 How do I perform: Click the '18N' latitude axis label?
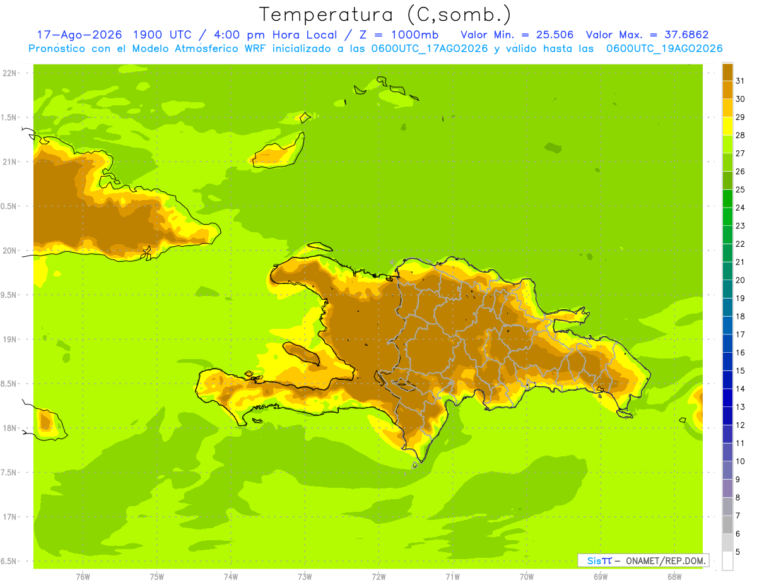point(10,428)
